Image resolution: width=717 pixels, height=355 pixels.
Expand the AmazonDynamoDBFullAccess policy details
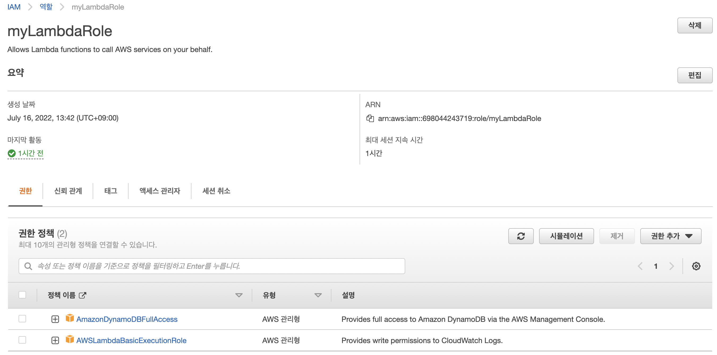coord(55,319)
